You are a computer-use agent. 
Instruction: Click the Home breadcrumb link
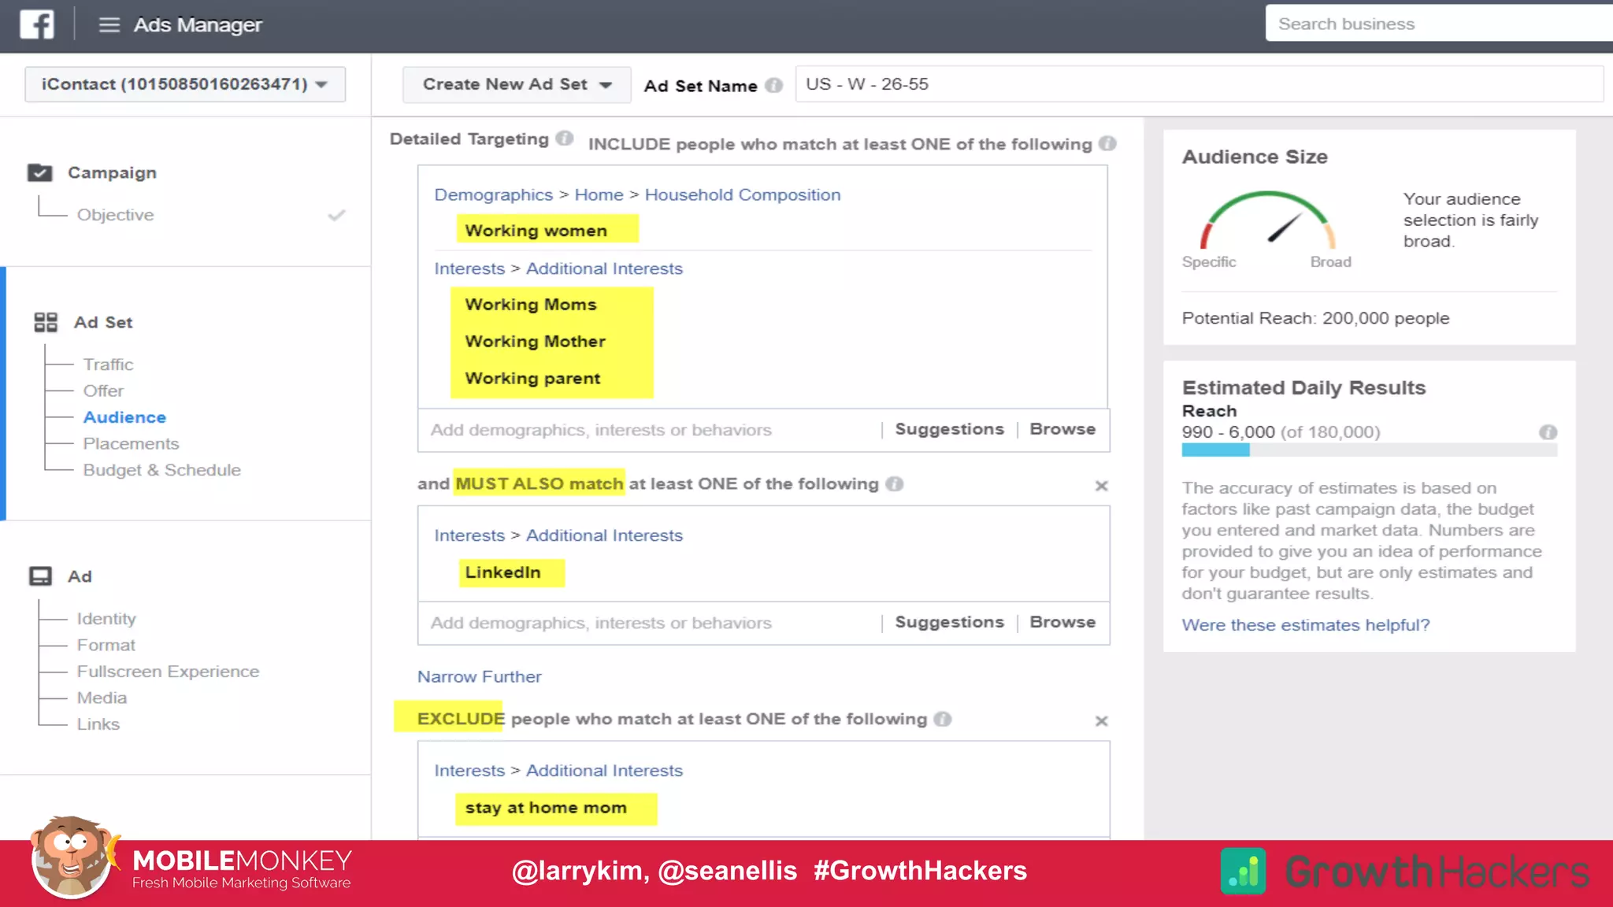(599, 194)
